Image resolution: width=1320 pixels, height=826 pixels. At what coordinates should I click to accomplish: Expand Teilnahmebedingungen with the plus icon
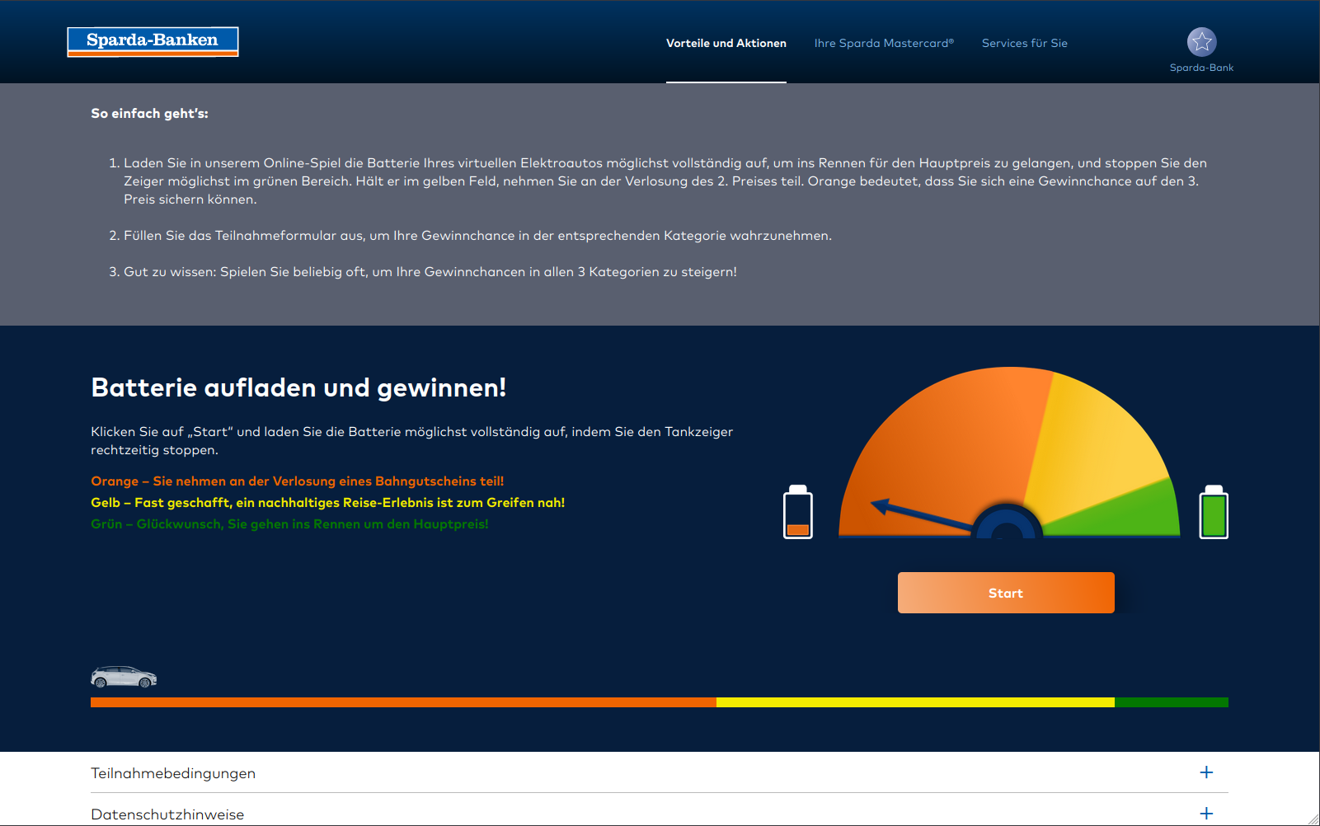coord(1206,772)
